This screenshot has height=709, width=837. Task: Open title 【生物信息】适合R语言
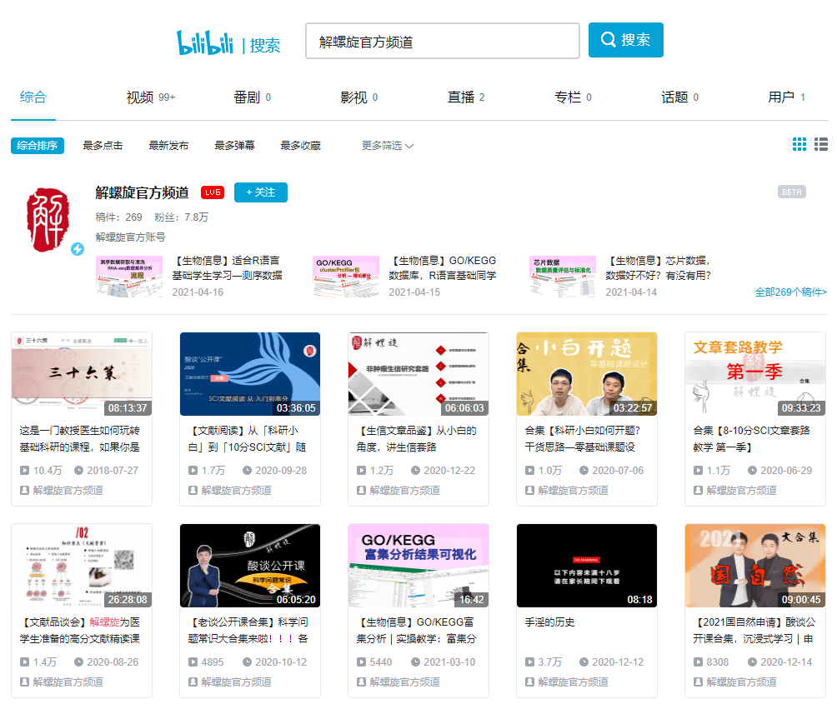[227, 267]
